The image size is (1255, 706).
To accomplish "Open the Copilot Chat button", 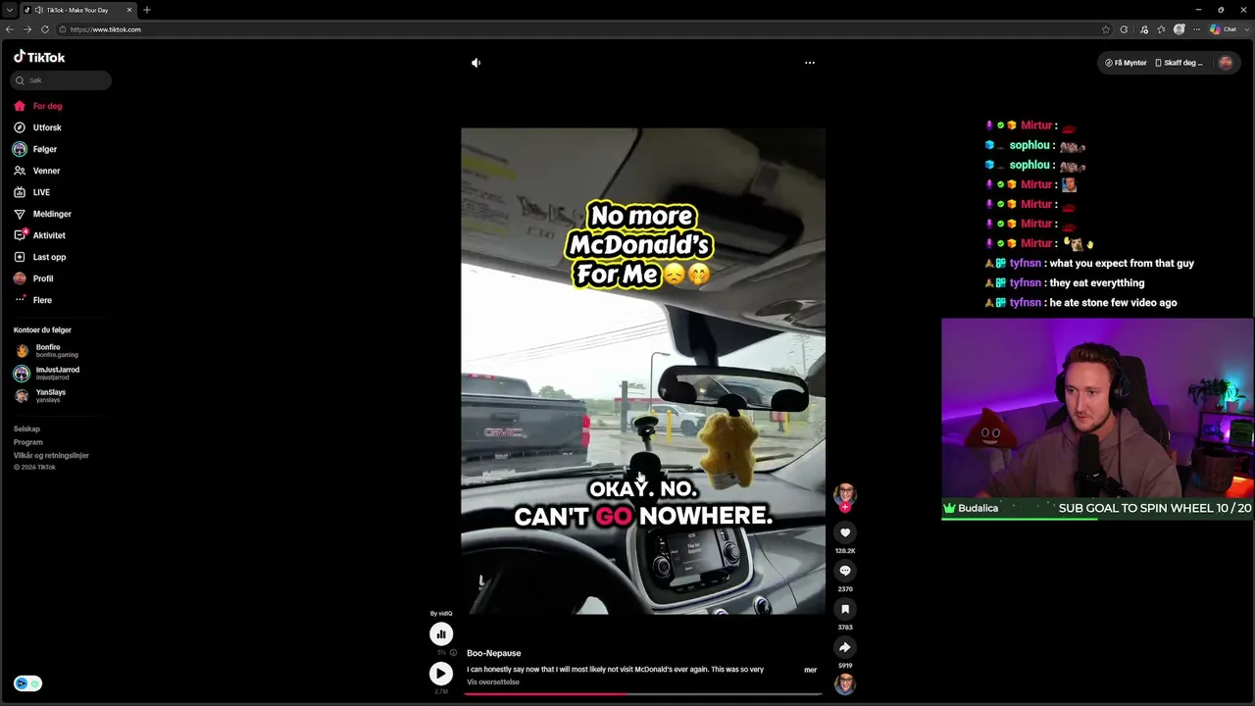I will pos(1223,29).
